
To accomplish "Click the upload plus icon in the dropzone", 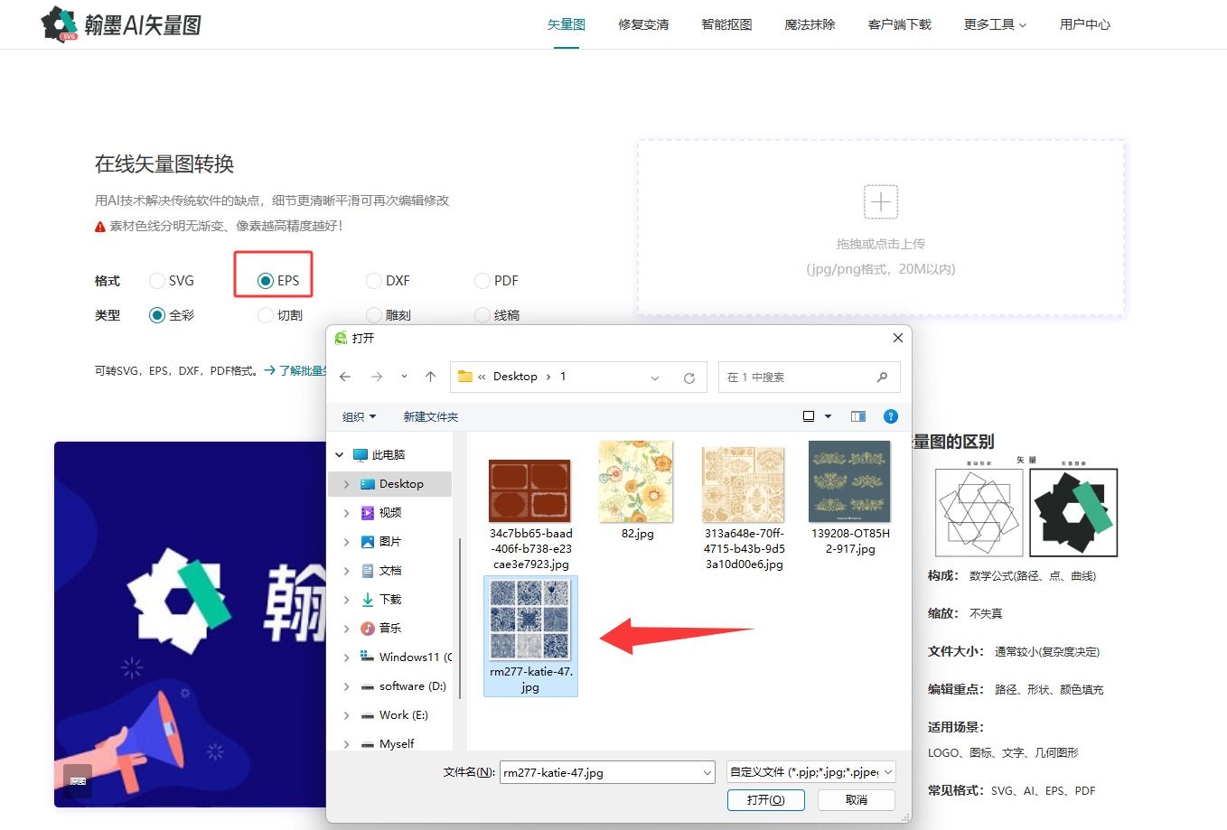I will (880, 201).
